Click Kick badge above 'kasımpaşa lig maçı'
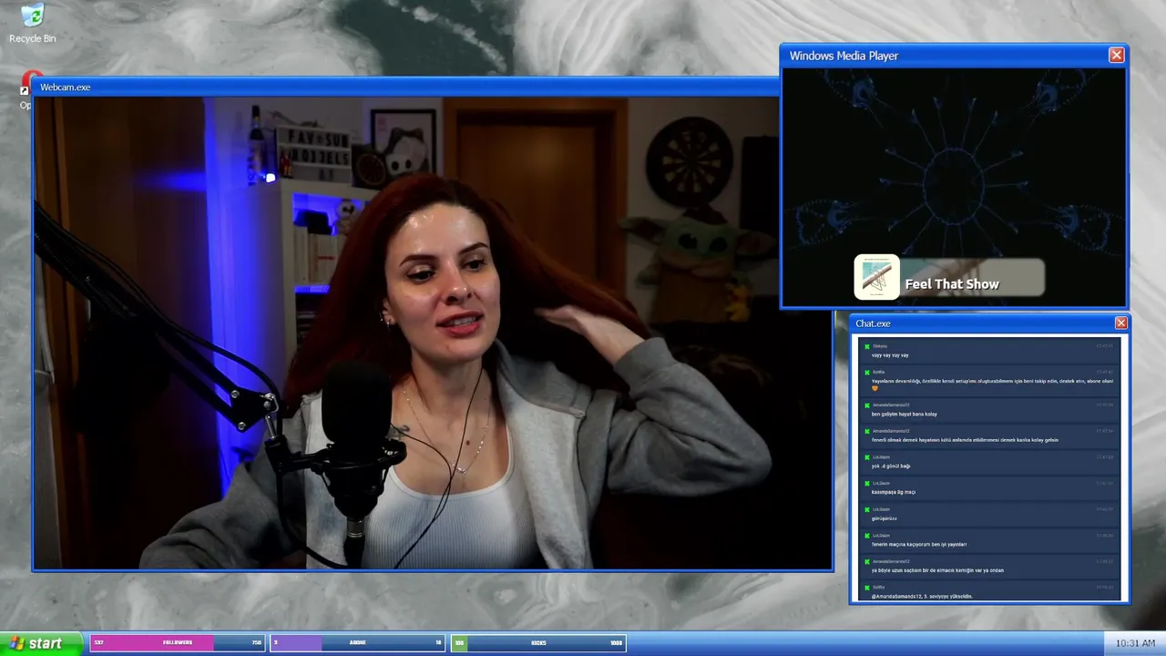The width and height of the screenshot is (1166, 656). (867, 483)
